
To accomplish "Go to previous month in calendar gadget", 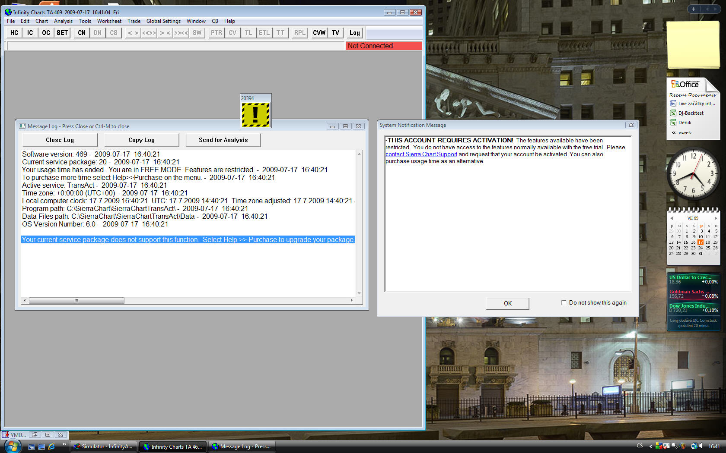I will 672,218.
